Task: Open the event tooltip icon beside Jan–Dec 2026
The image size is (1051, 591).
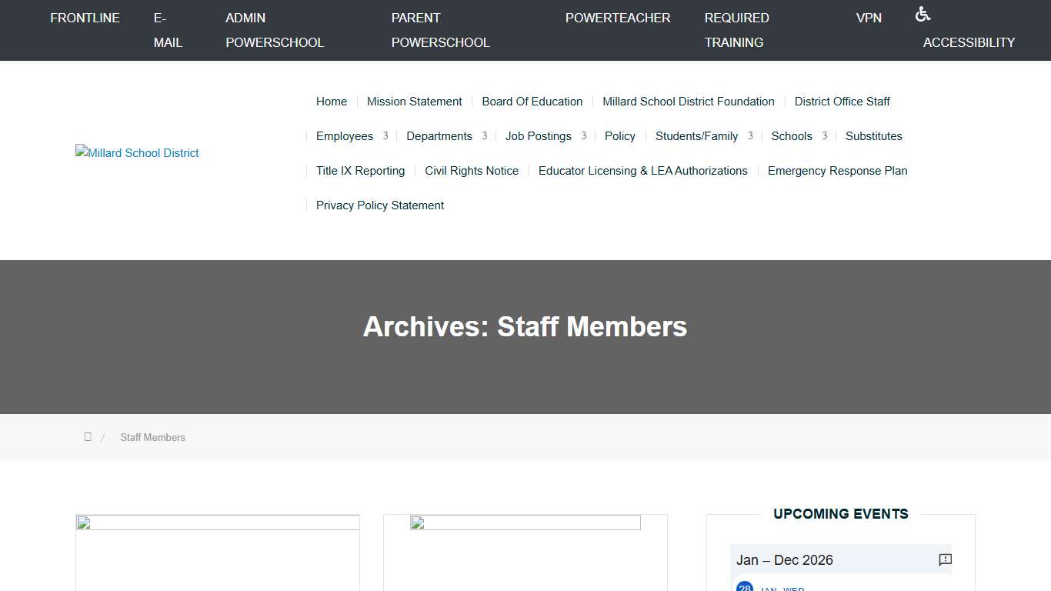Action: pyautogui.click(x=944, y=559)
